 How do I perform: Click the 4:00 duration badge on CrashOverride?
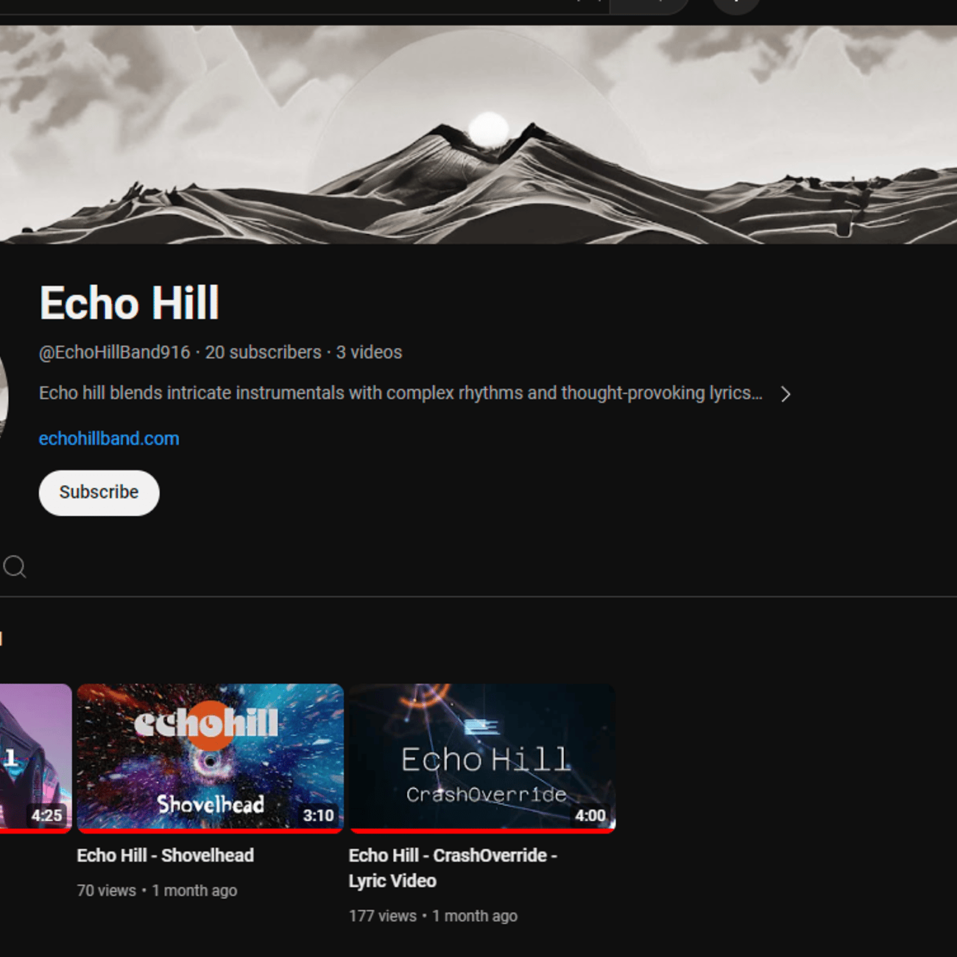click(x=590, y=816)
